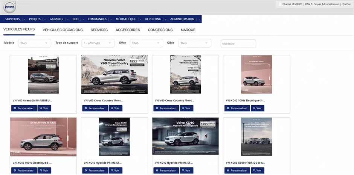
Task: Click Personnaliser under VN-XC60 XC90 HYBRIDE-O-A
Action: [x=237, y=170]
